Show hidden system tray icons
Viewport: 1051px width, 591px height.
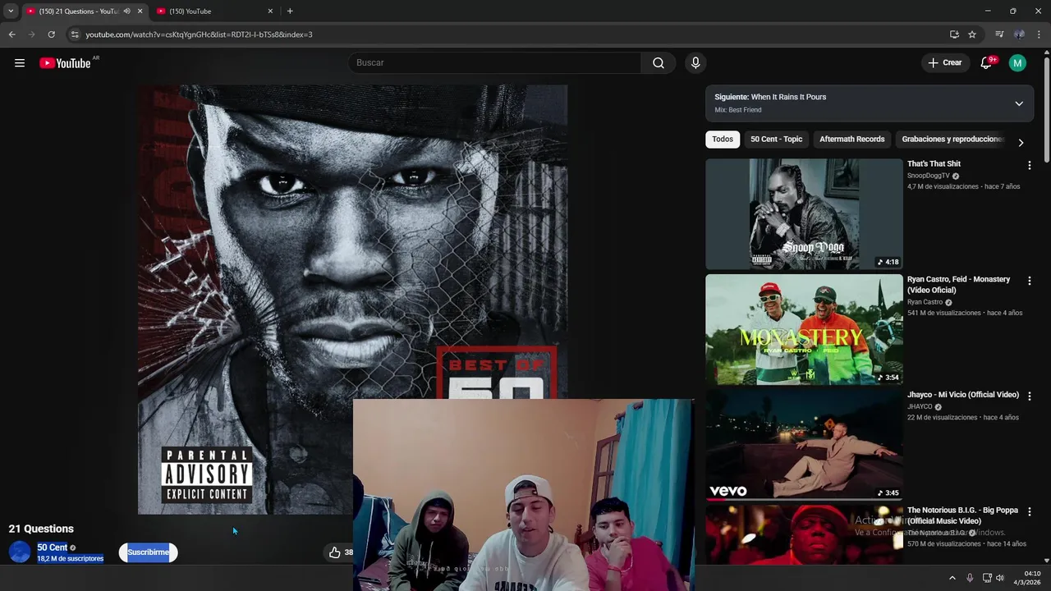(952, 578)
